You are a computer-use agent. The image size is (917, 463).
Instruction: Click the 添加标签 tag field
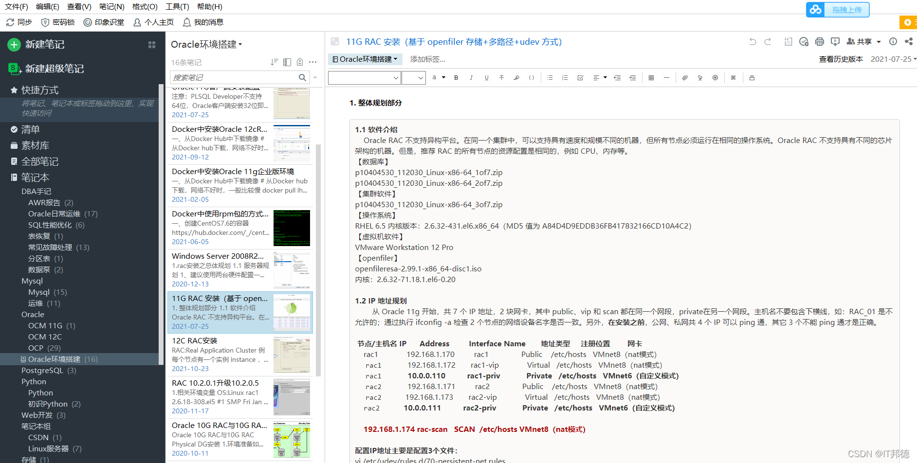click(x=427, y=59)
